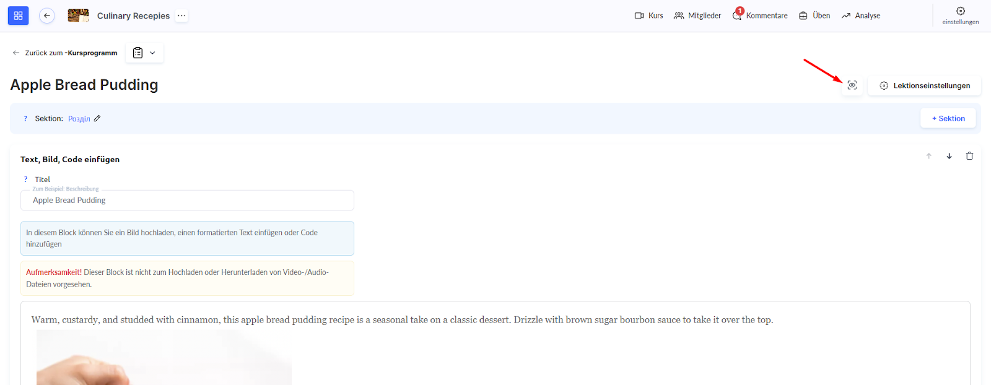
Task: Switch to the Üben tab
Action: [814, 15]
